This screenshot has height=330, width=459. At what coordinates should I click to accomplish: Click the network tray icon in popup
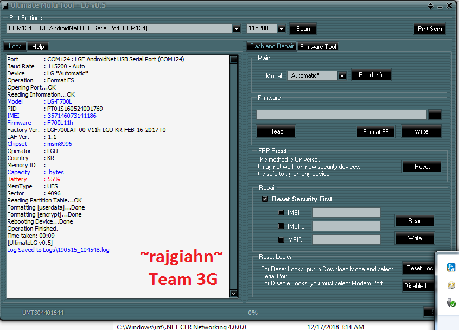[451, 268]
